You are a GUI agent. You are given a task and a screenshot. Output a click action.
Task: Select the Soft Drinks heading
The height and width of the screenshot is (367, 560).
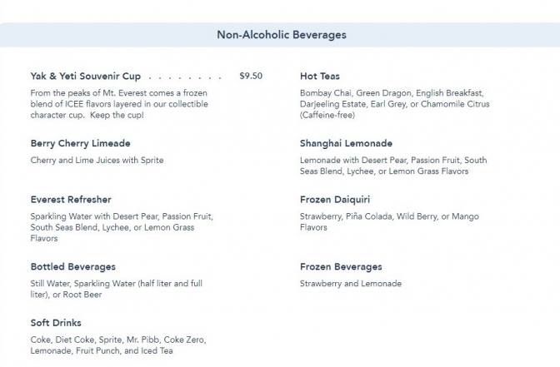(56, 323)
